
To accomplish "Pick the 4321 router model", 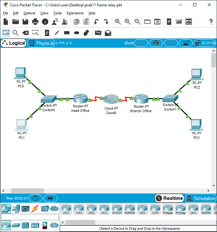I will tap(66, 209).
